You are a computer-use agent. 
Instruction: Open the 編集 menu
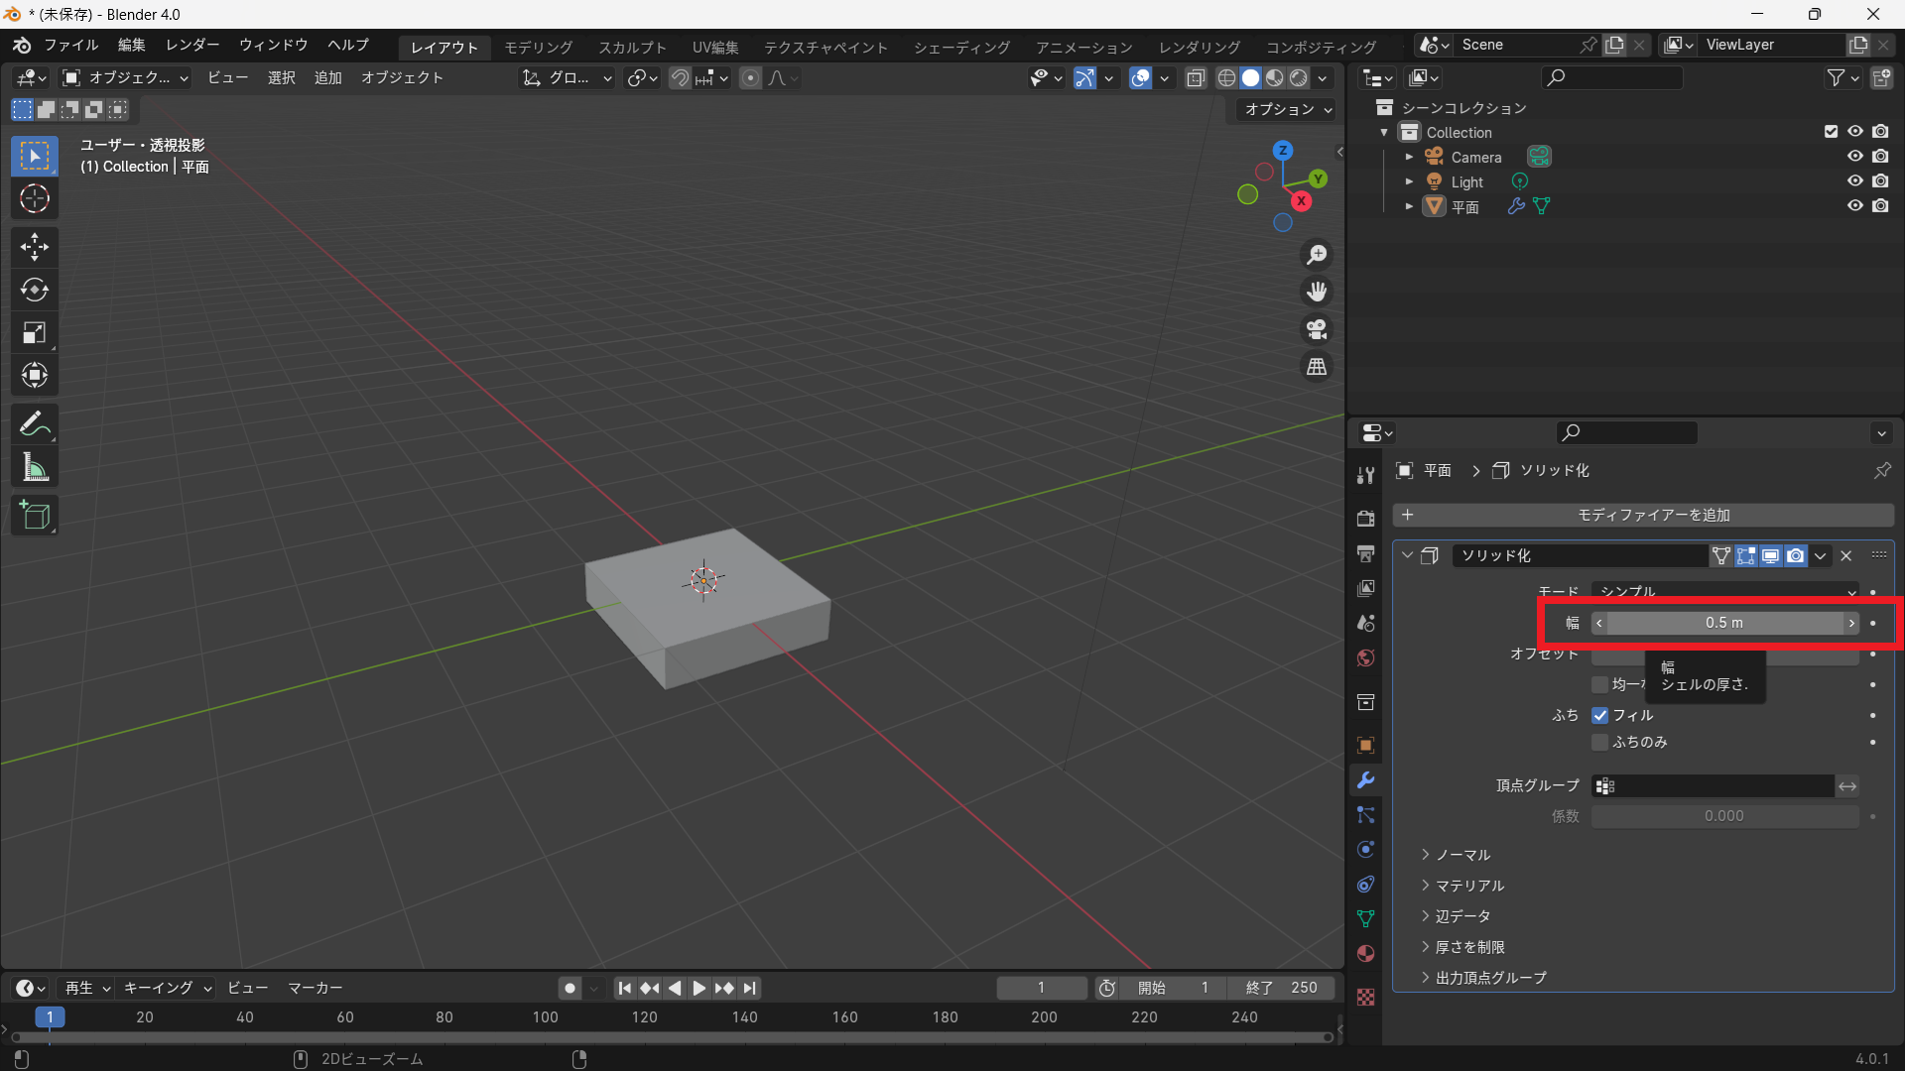coord(131,45)
